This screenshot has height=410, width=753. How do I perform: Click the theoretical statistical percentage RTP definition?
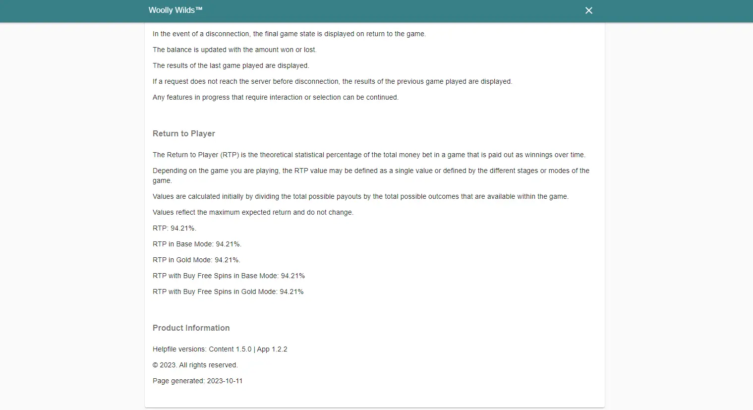pyautogui.click(x=369, y=155)
